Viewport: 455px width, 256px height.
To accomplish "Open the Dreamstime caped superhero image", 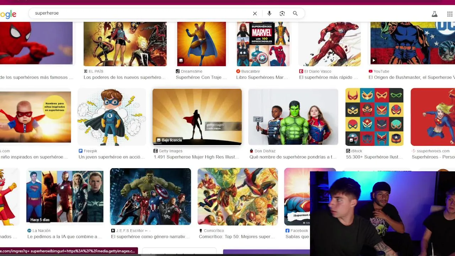I will pos(201,44).
